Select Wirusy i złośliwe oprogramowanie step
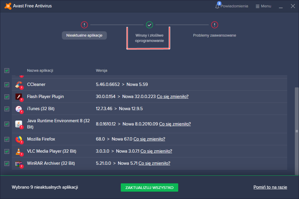Screen dimensions: 299x199 (149, 38)
